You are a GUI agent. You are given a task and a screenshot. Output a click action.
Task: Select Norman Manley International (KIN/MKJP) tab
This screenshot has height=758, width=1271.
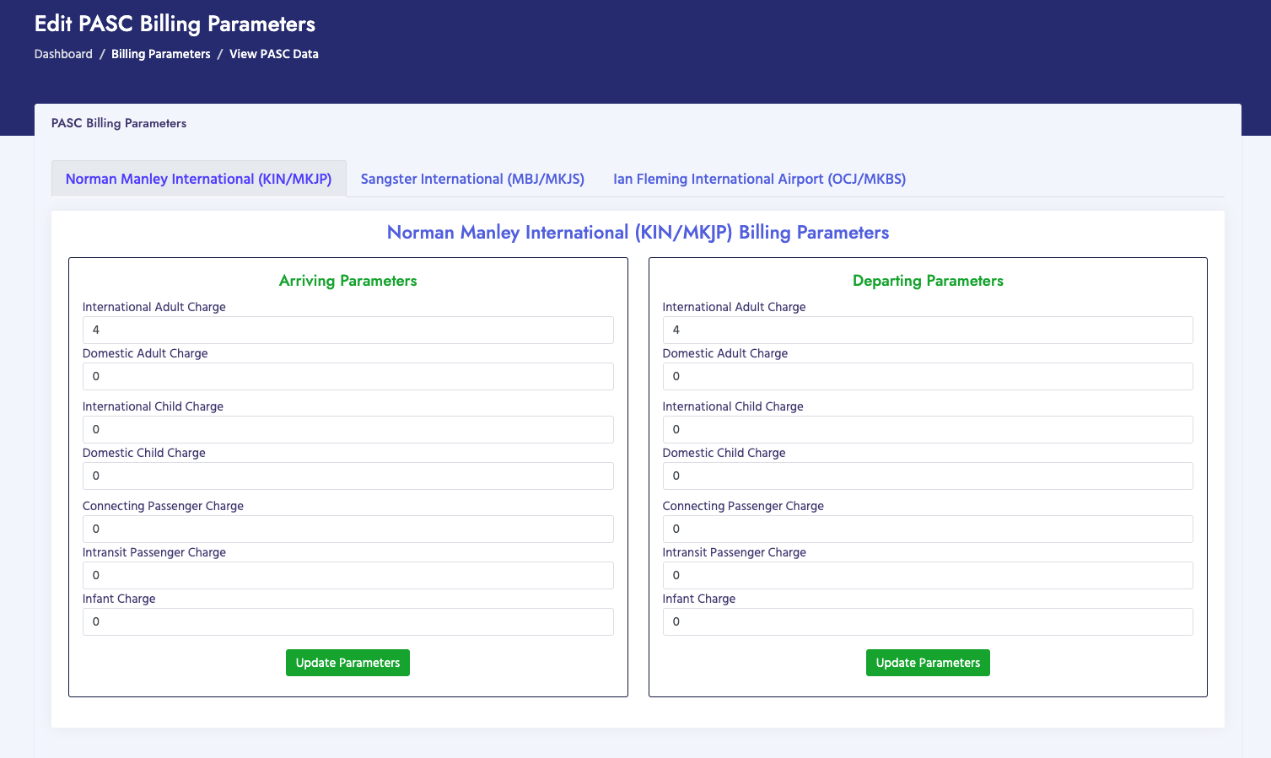[199, 179]
